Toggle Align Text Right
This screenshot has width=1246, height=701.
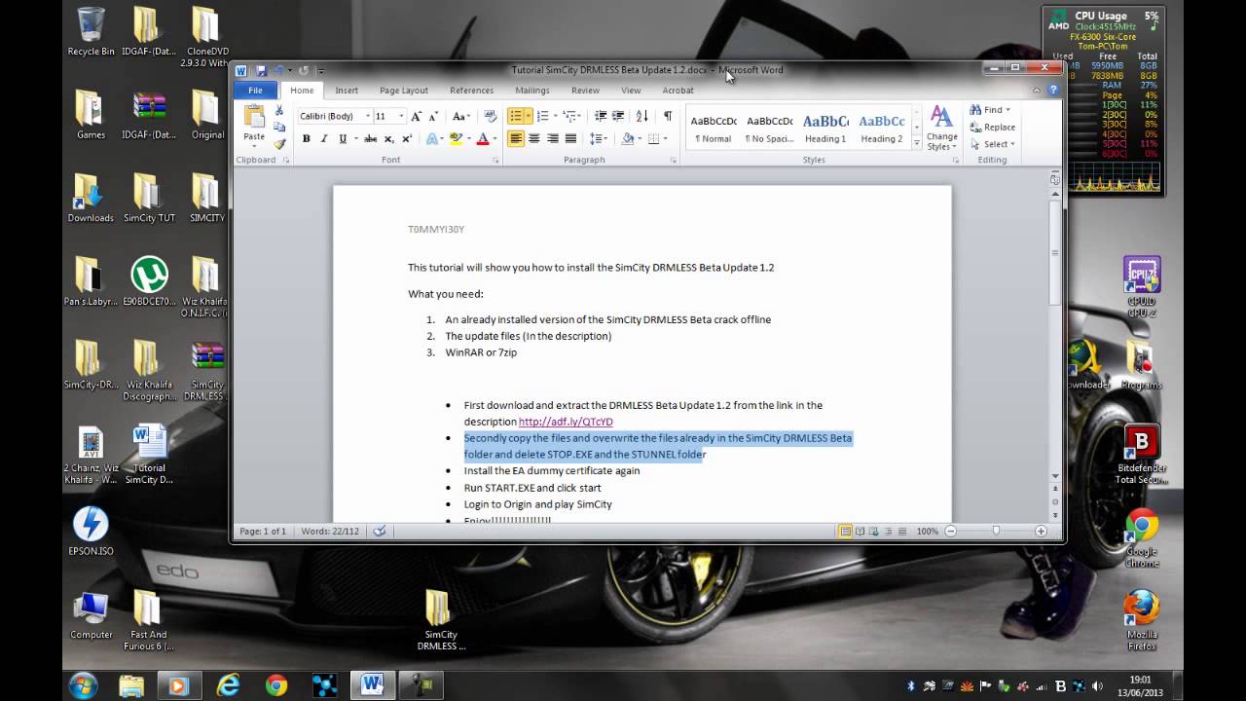click(552, 139)
